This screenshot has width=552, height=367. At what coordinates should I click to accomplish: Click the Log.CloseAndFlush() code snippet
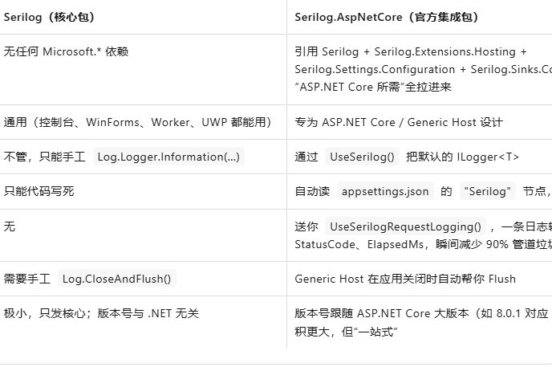(118, 279)
